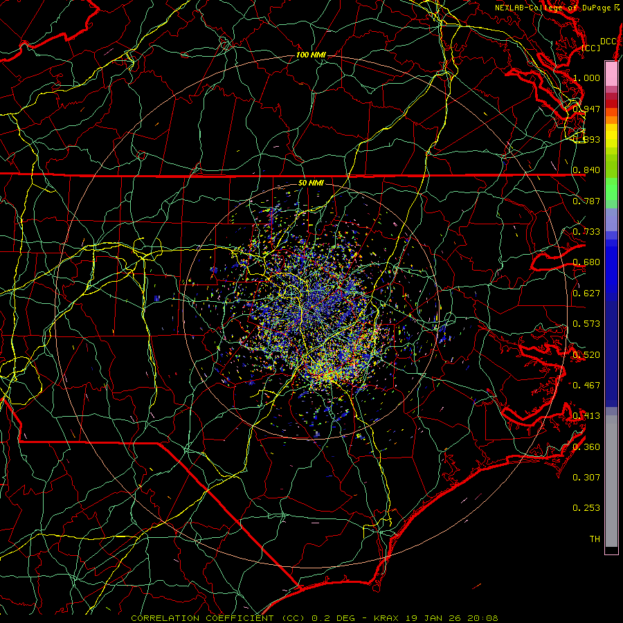Screen dimensions: 623x623
Task: Click the 50 NMI range ring label
Action: pos(311,183)
